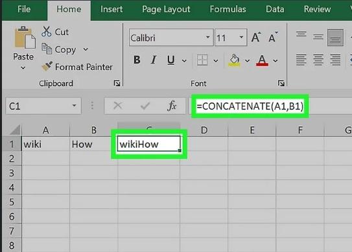Select row 7 header
This screenshot has height=252, width=352.
pyautogui.click(x=12, y=231)
